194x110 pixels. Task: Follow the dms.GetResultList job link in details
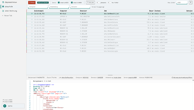point(67,77)
